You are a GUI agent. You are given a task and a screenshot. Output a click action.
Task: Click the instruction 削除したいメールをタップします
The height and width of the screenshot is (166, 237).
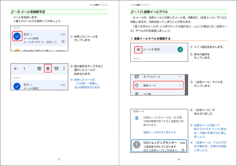point(86,38)
